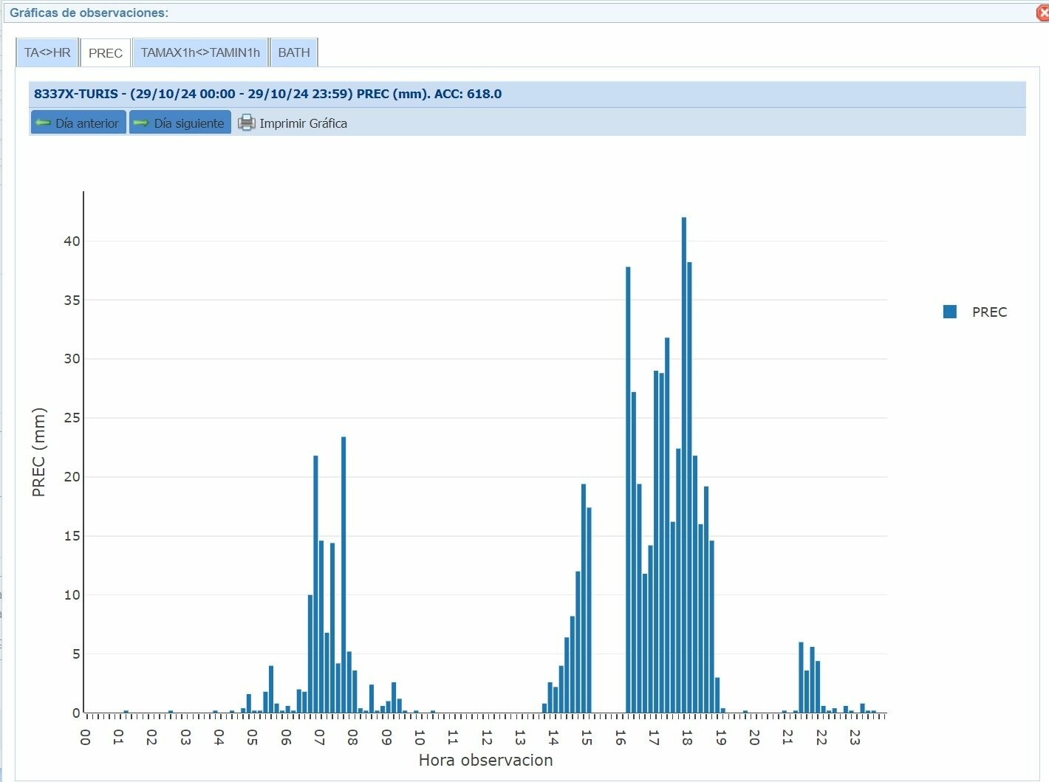Click the tallest bar near hour 18
The image size is (1049, 782).
tap(684, 465)
